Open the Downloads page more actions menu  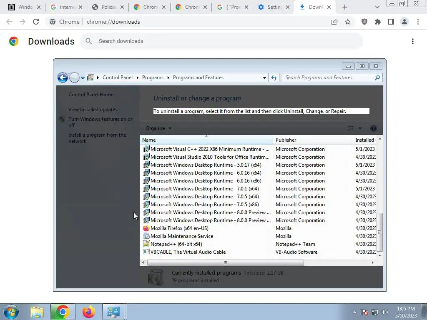pos(413,41)
